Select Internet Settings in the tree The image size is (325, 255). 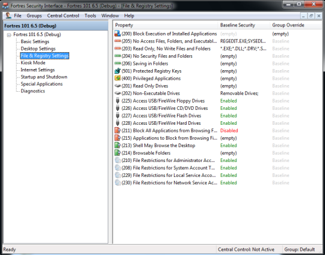[37, 70]
